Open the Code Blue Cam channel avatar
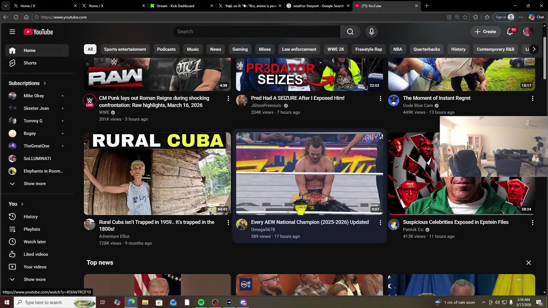 coord(393,101)
